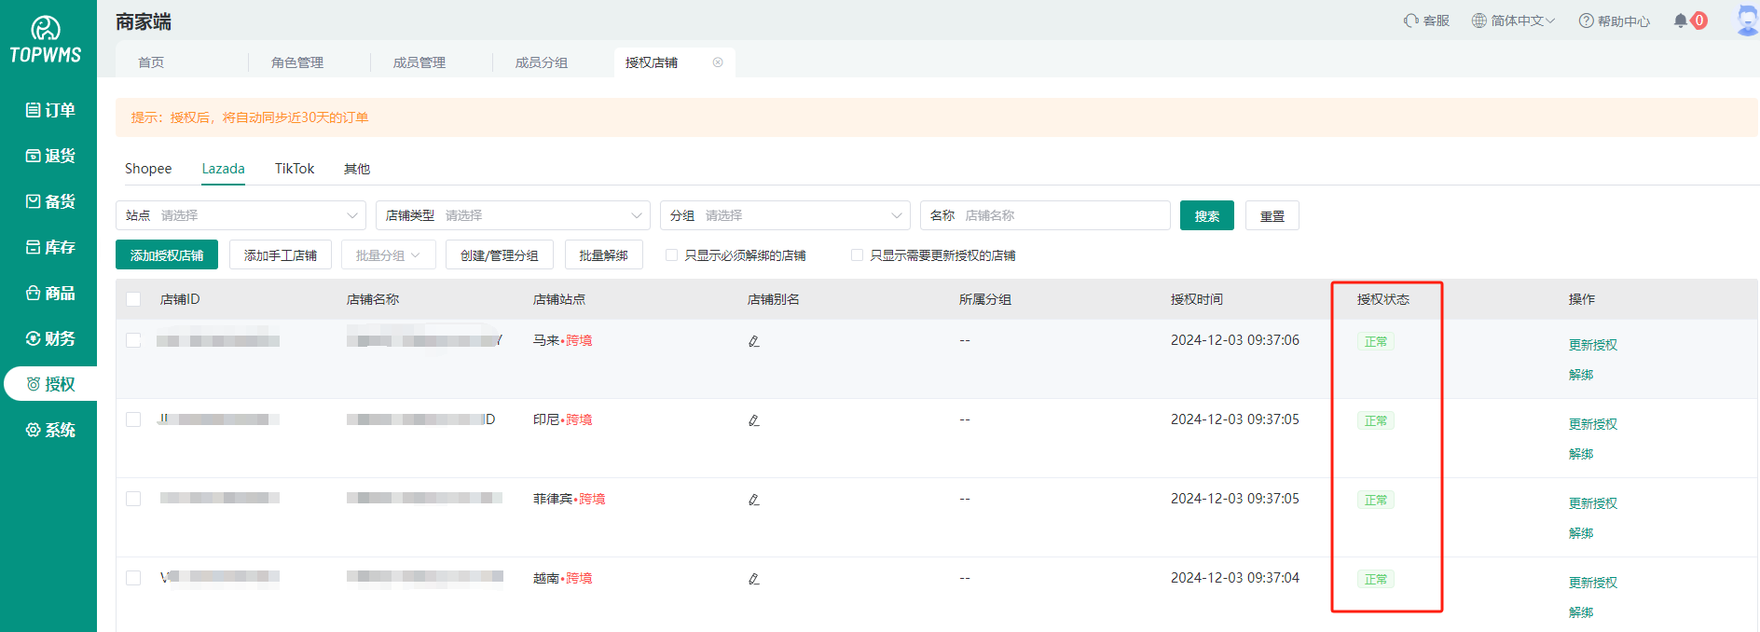Click 解绑 for the 越南 store
1760x632 pixels.
pos(1581,612)
